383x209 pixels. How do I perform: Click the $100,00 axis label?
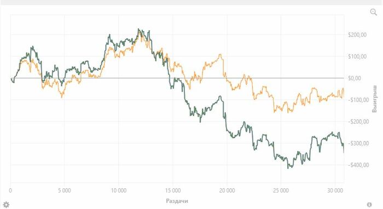coord(357,56)
